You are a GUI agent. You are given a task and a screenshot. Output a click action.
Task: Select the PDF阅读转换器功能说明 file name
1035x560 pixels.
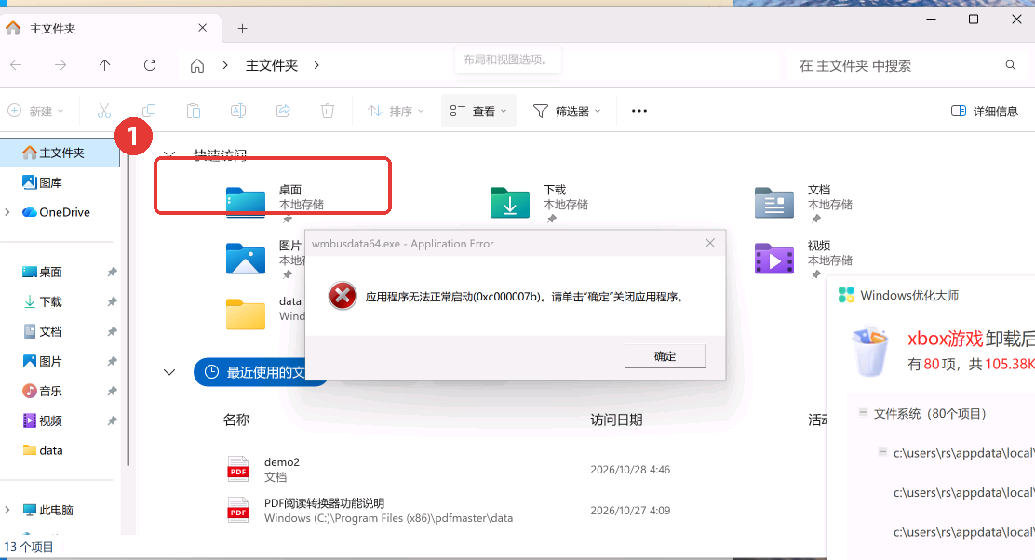pyautogui.click(x=324, y=502)
